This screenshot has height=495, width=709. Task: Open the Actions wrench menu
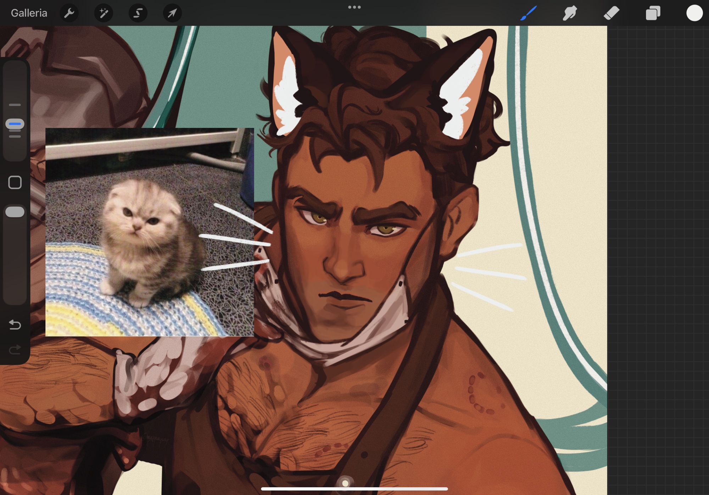[x=69, y=13]
